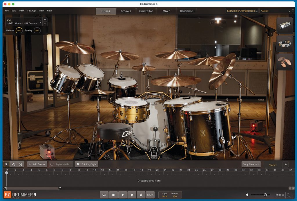Open the File menu
Image resolution: width=297 pixels, height=201 pixels.
click(7, 11)
